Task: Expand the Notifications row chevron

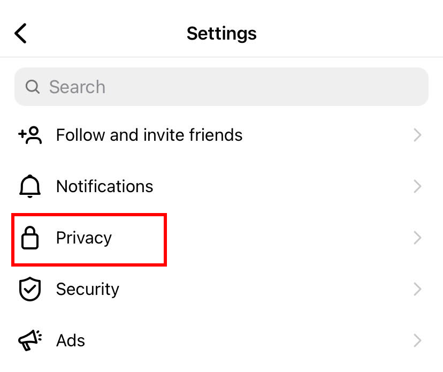Action: [x=418, y=186]
